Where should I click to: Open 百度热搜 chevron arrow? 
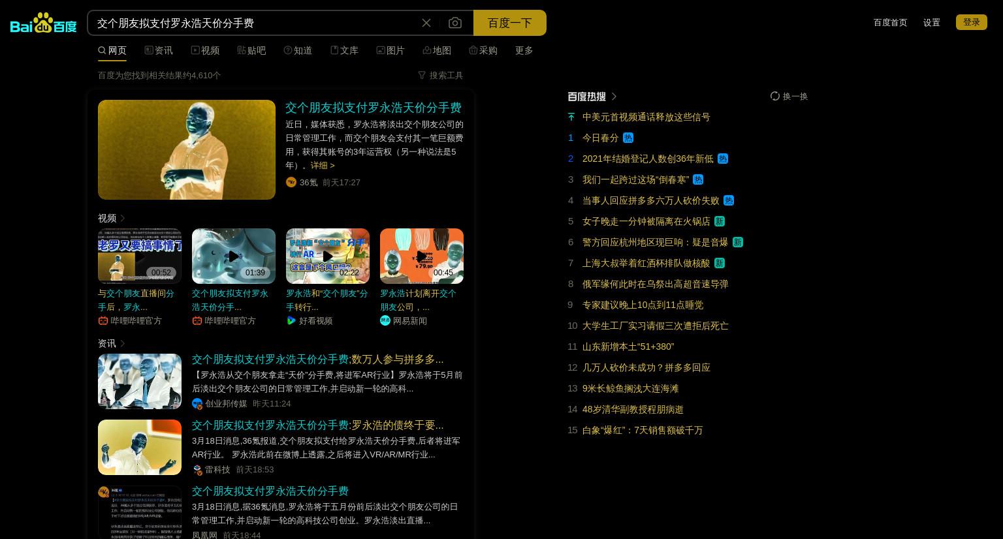tap(614, 97)
